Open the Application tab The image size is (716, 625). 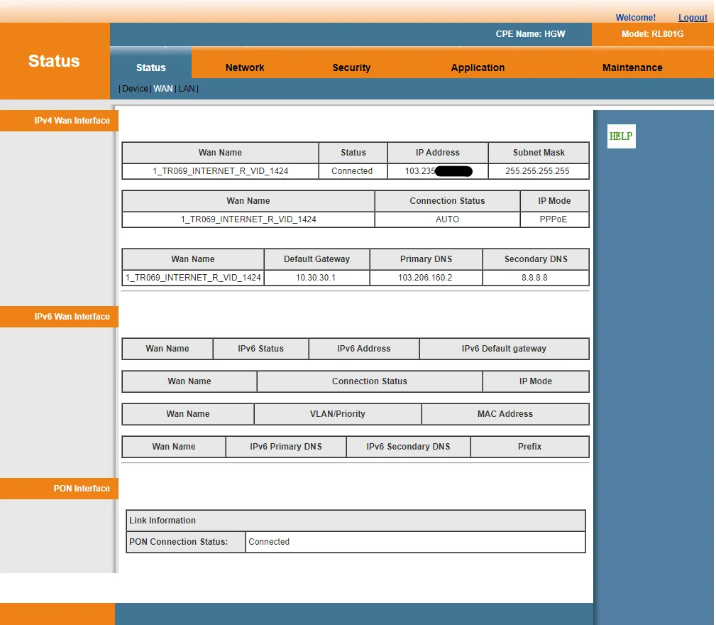(x=478, y=67)
